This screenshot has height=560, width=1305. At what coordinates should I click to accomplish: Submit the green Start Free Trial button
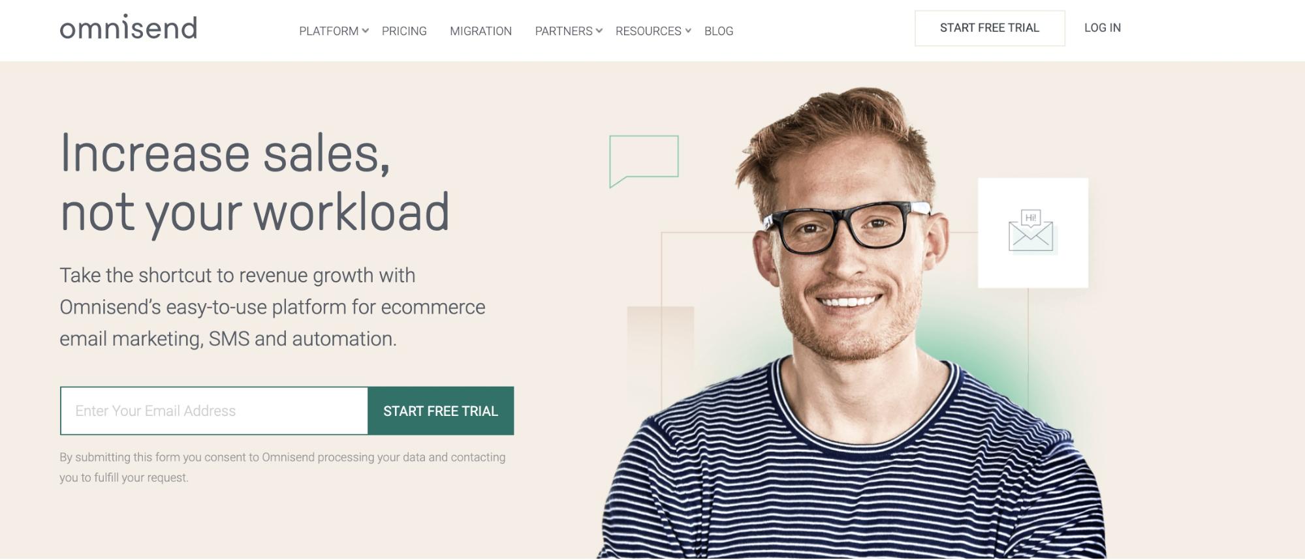441,411
